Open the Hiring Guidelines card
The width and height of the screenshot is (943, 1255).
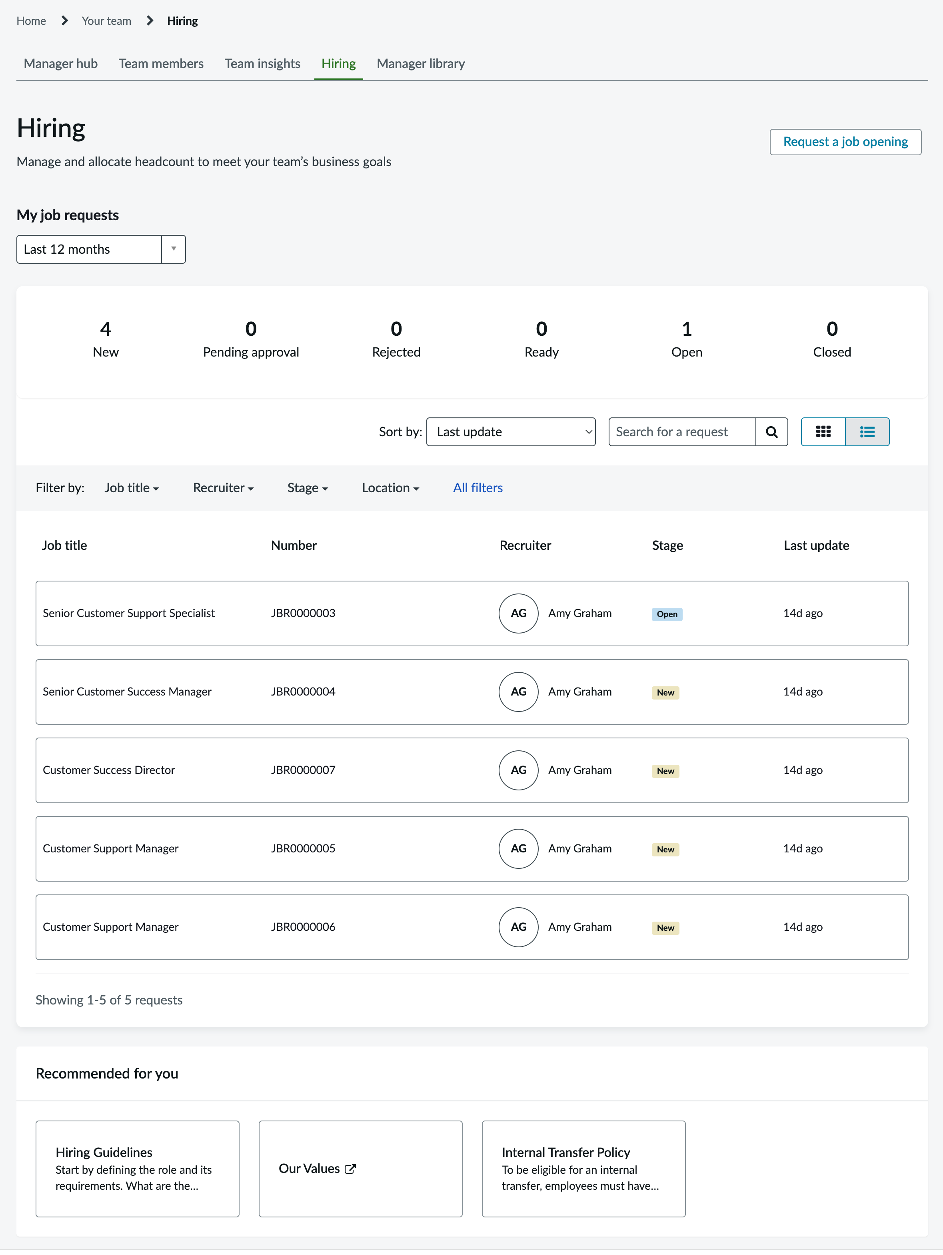tap(137, 1169)
